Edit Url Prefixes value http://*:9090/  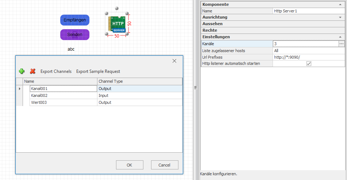click(308, 57)
